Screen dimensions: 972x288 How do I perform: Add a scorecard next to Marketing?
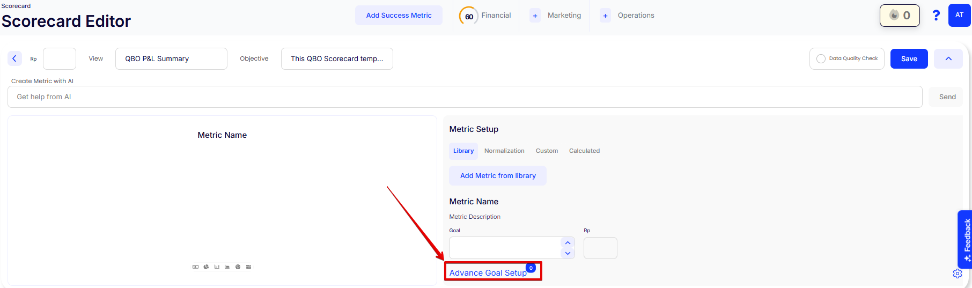coord(535,16)
